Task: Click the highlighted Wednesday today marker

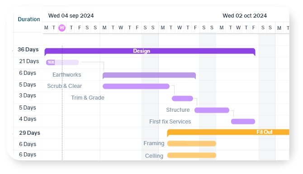Action: (x=62, y=28)
